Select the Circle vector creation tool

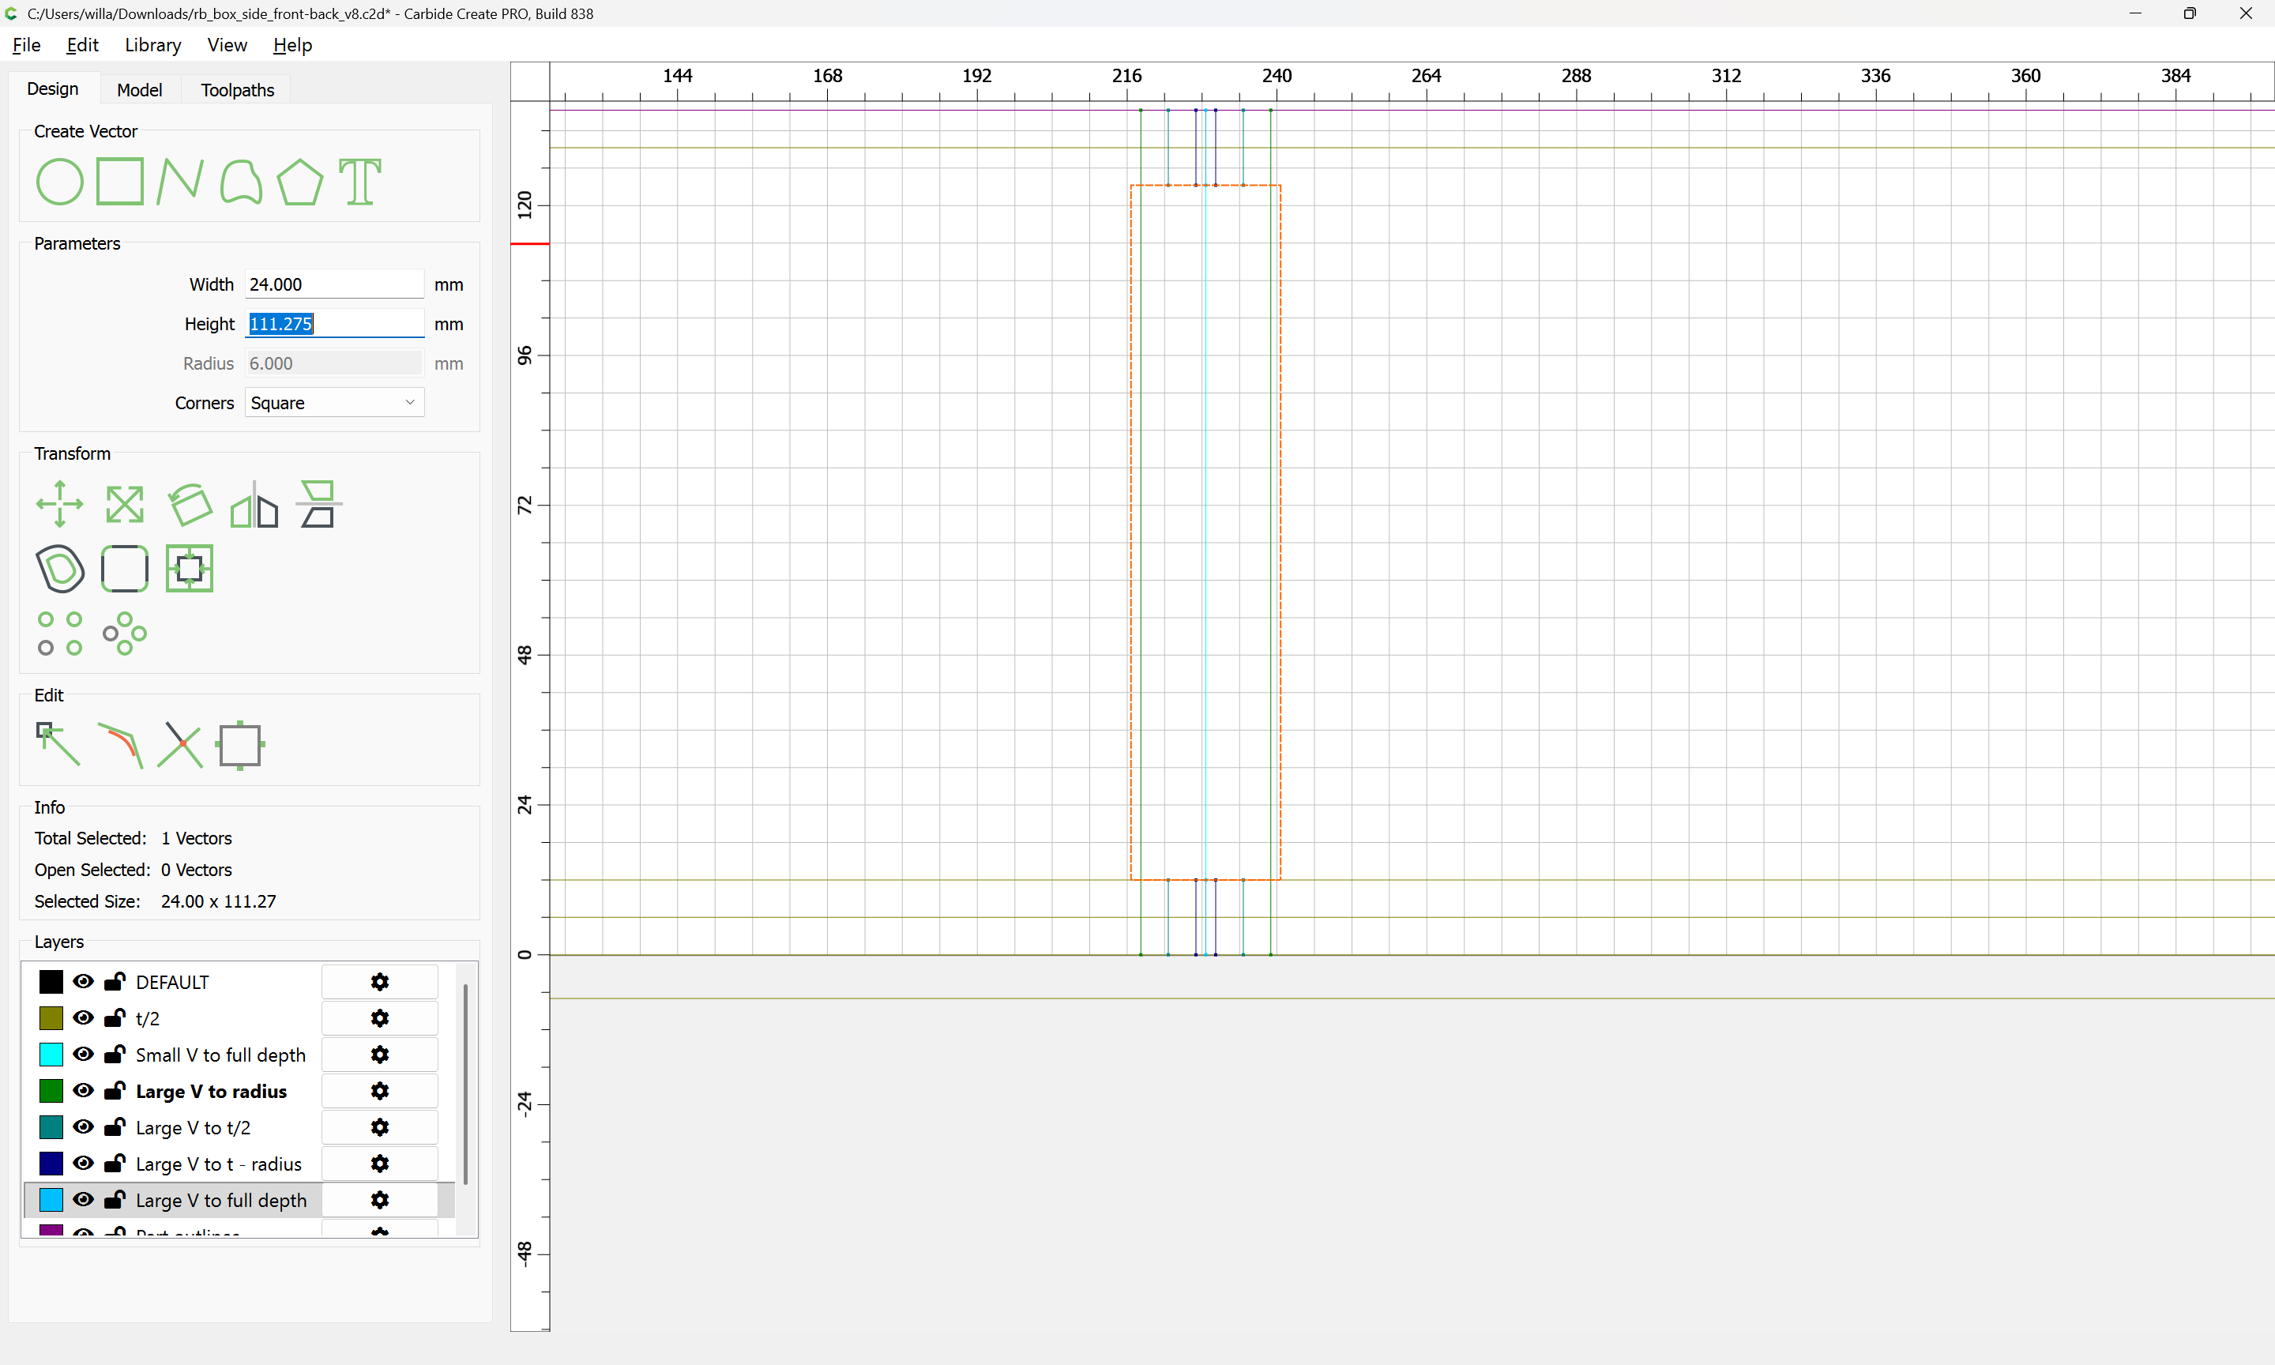pos(59,181)
